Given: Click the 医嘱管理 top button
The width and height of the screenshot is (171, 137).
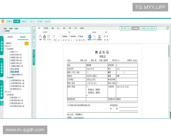Looking at the screenshot, I should click(9, 21).
